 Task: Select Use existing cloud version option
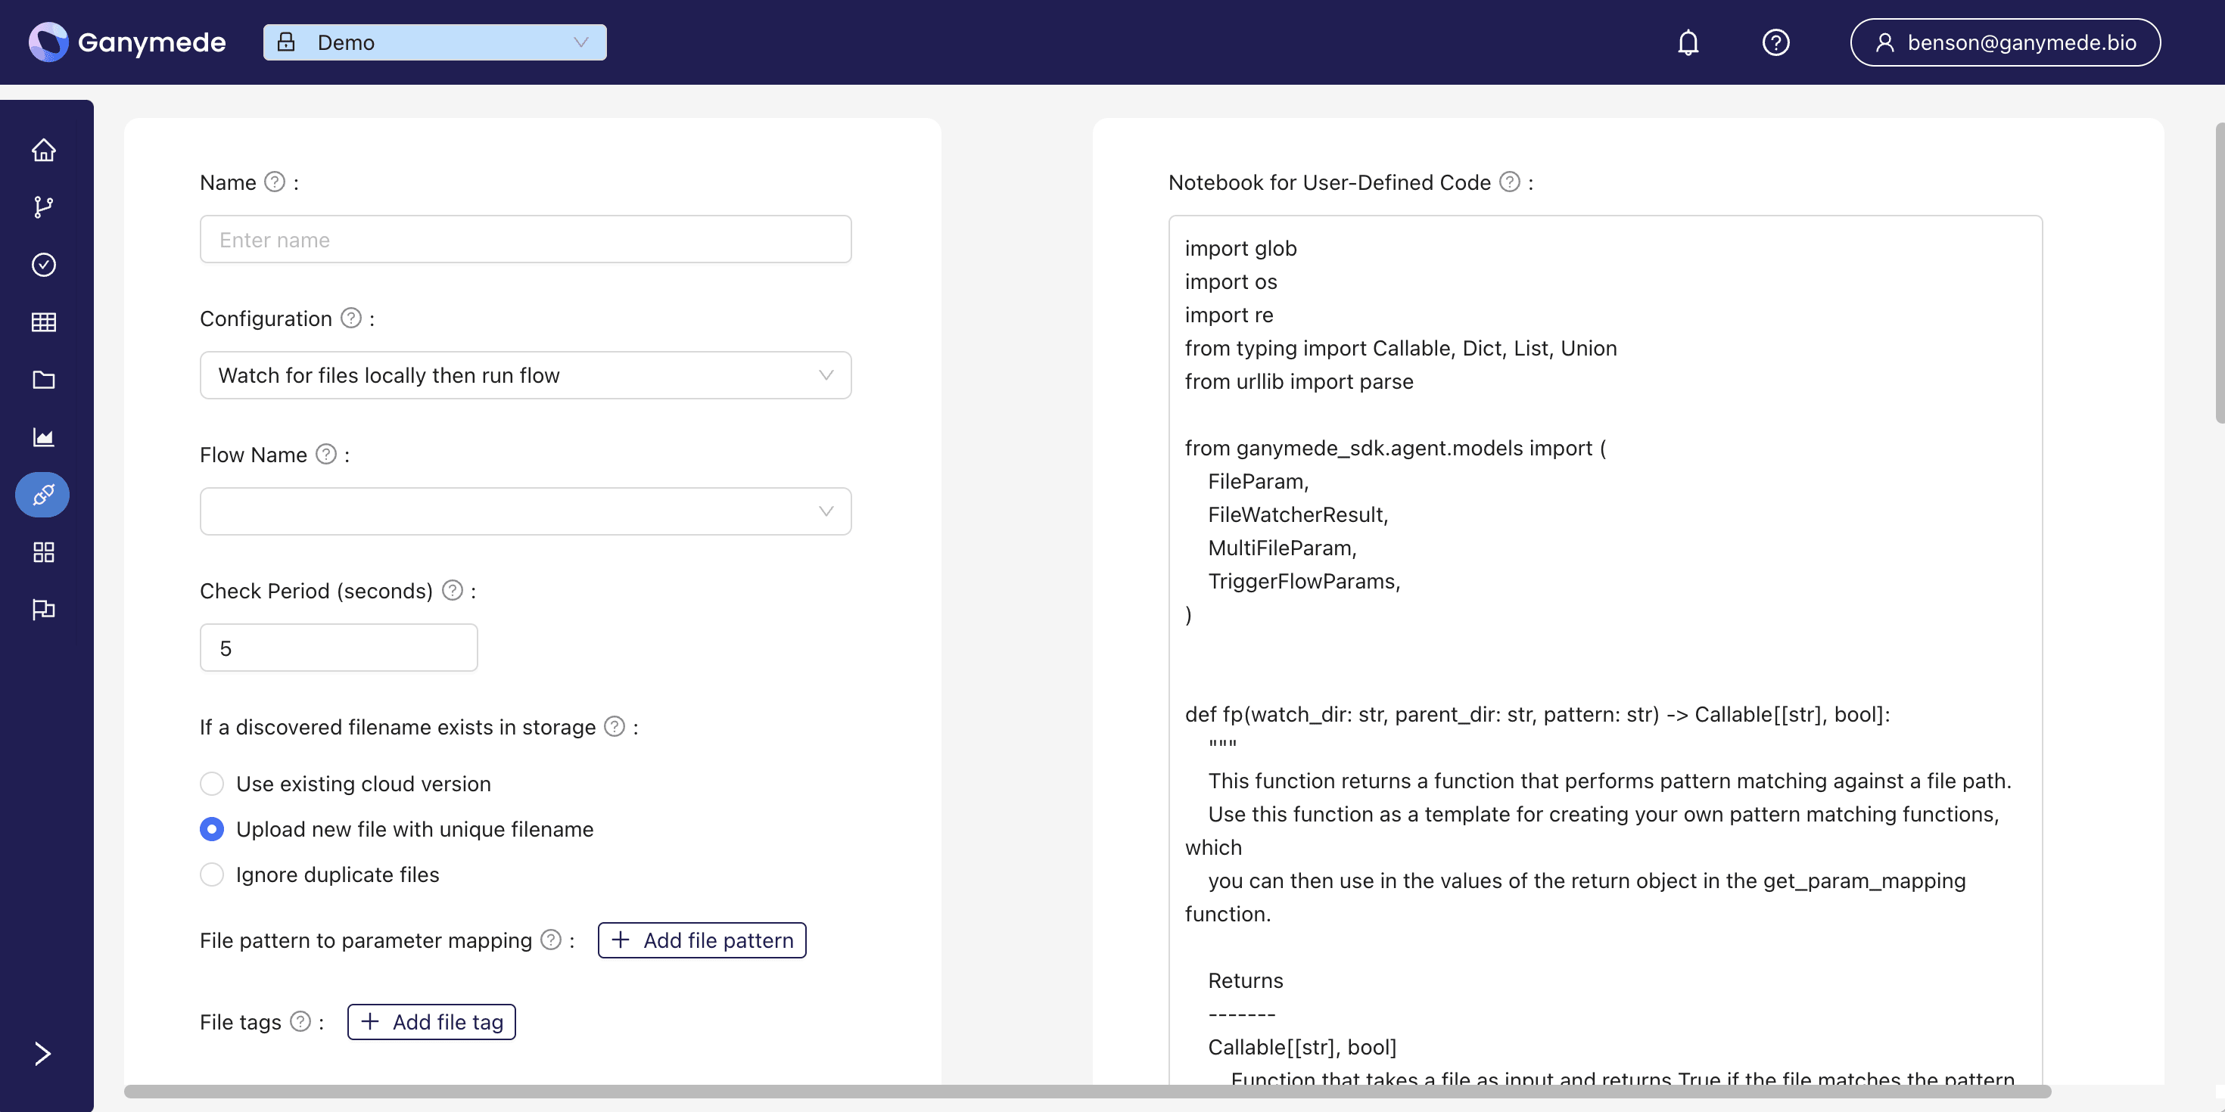pyautogui.click(x=211, y=783)
